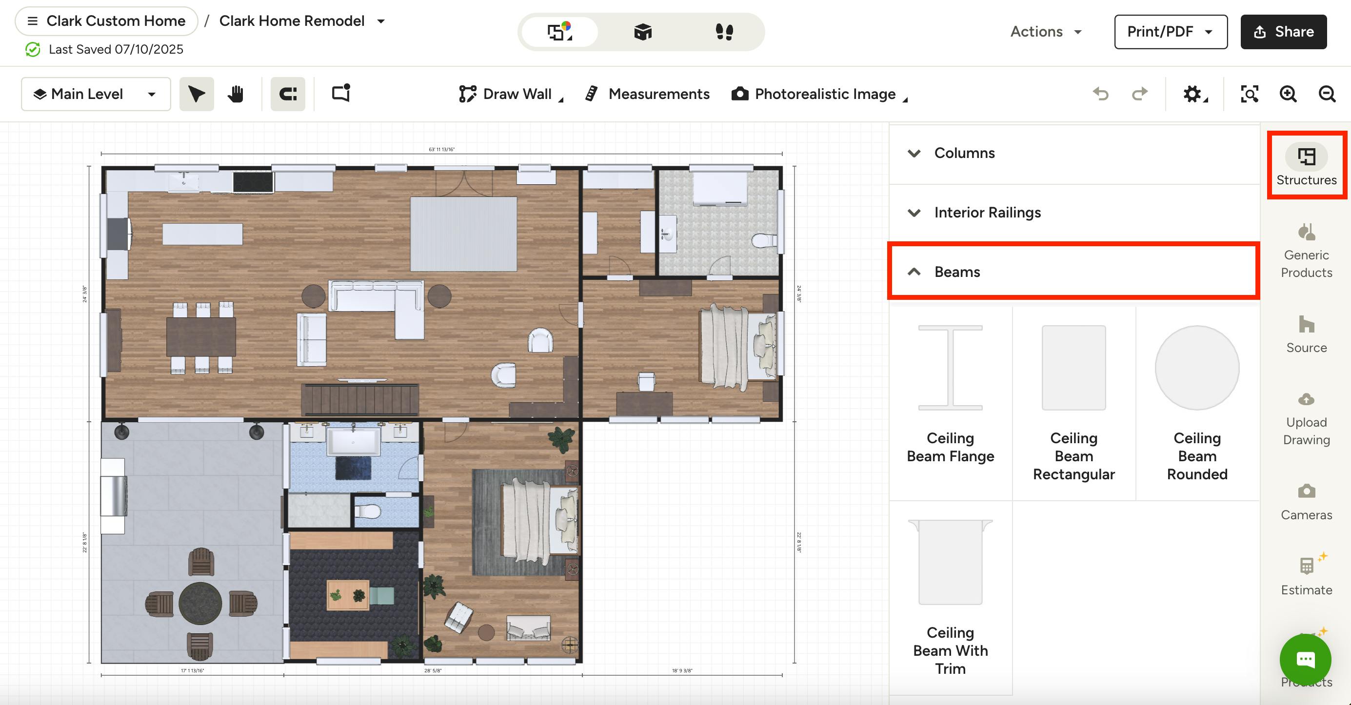
Task: Undo the last action
Action: (x=1101, y=94)
